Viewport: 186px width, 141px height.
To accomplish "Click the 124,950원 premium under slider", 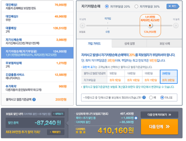I will click(x=150, y=32).
